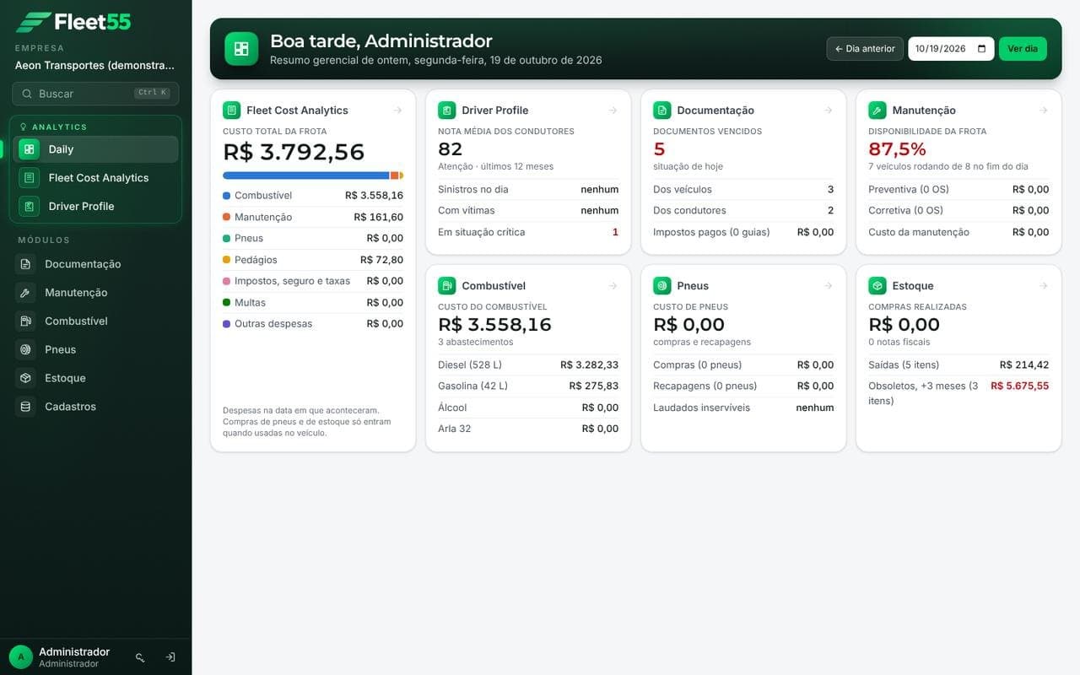Click the Estoque card icon
The width and height of the screenshot is (1080, 675).
877,286
